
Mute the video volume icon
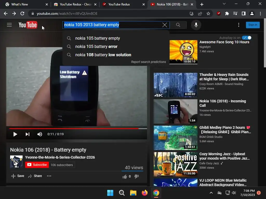pyautogui.click(x=40, y=134)
